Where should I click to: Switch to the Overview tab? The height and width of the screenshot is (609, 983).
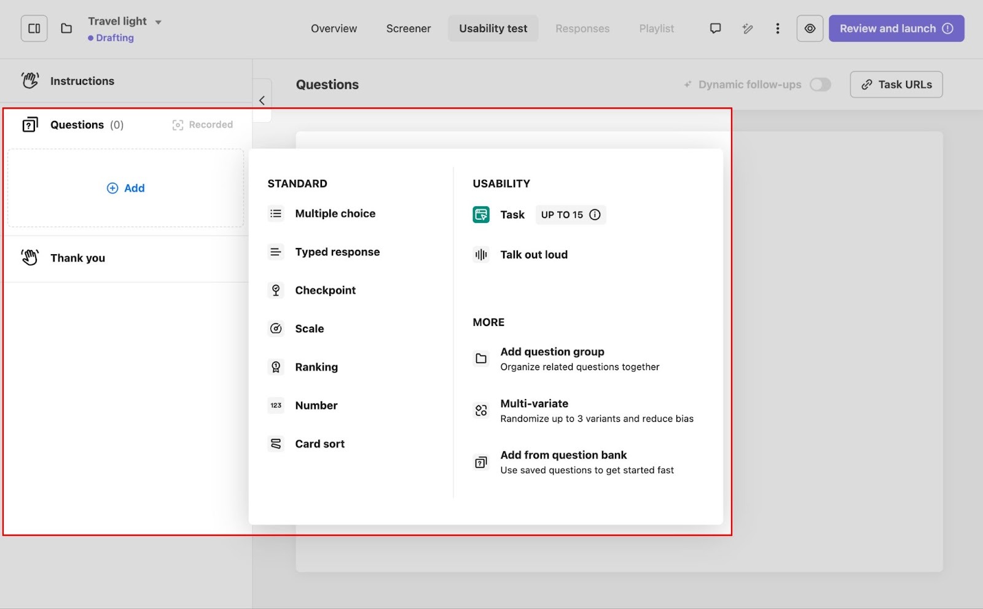pos(334,29)
